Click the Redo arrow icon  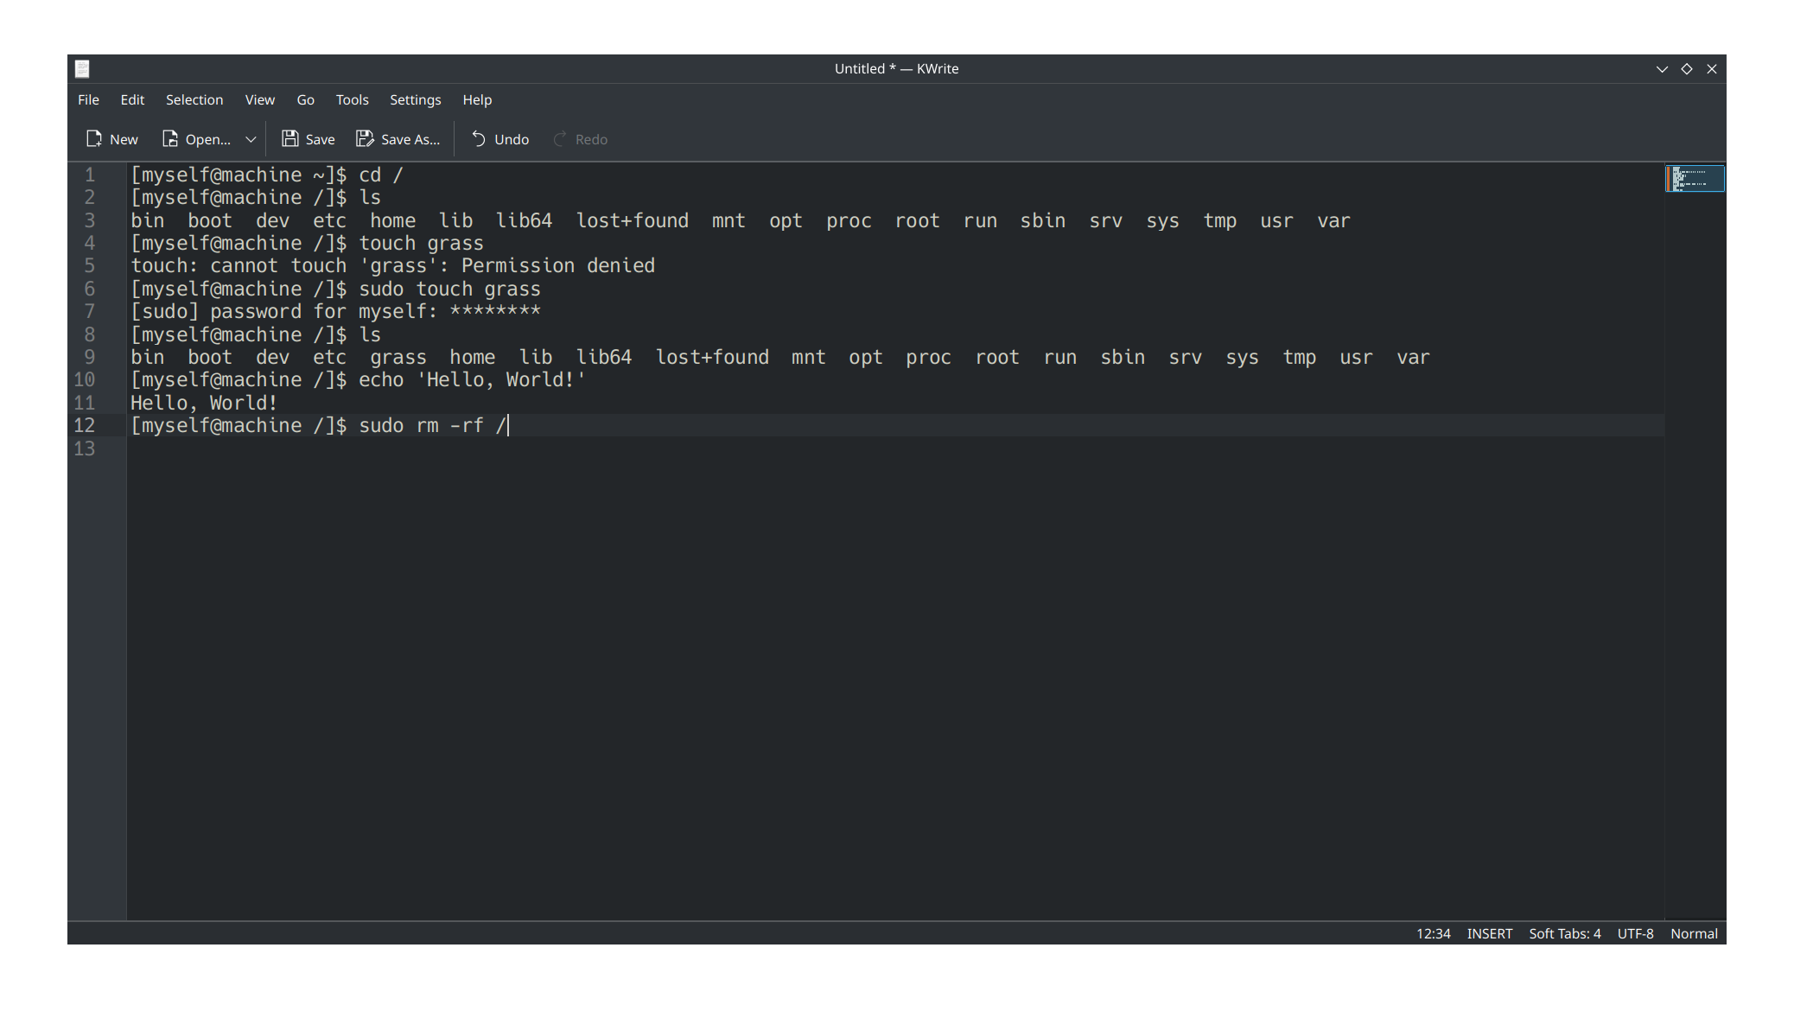[x=559, y=139]
